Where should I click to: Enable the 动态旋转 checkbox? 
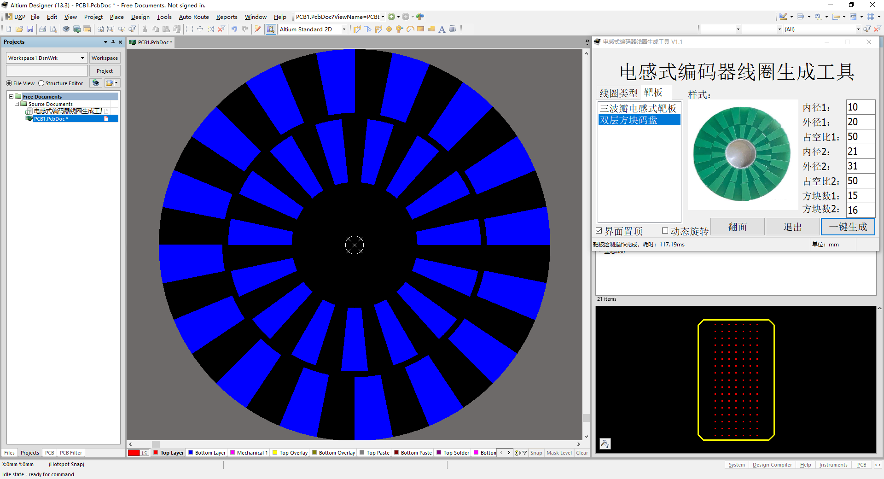click(665, 231)
